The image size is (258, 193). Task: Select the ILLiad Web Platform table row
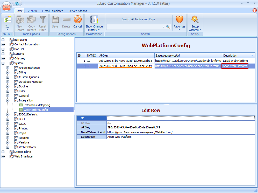166,61
